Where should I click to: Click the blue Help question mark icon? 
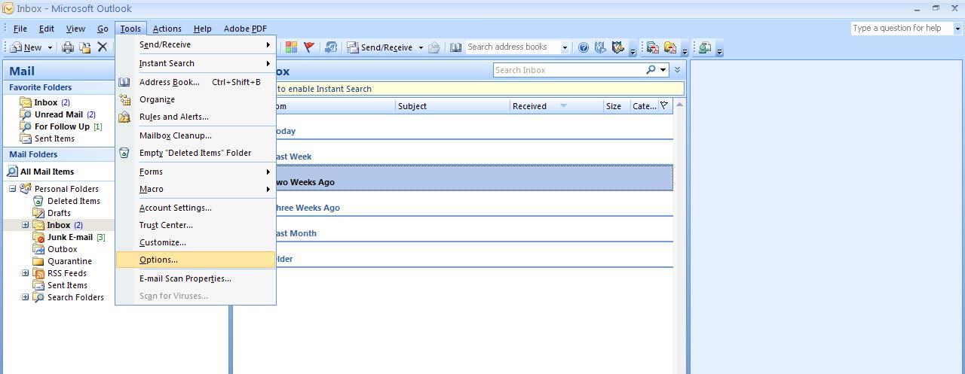tap(583, 47)
